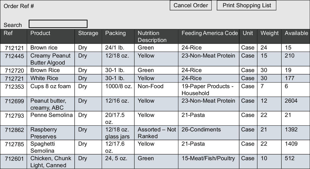
Task: Click the Feeding America Code header
Action: coord(209,33)
